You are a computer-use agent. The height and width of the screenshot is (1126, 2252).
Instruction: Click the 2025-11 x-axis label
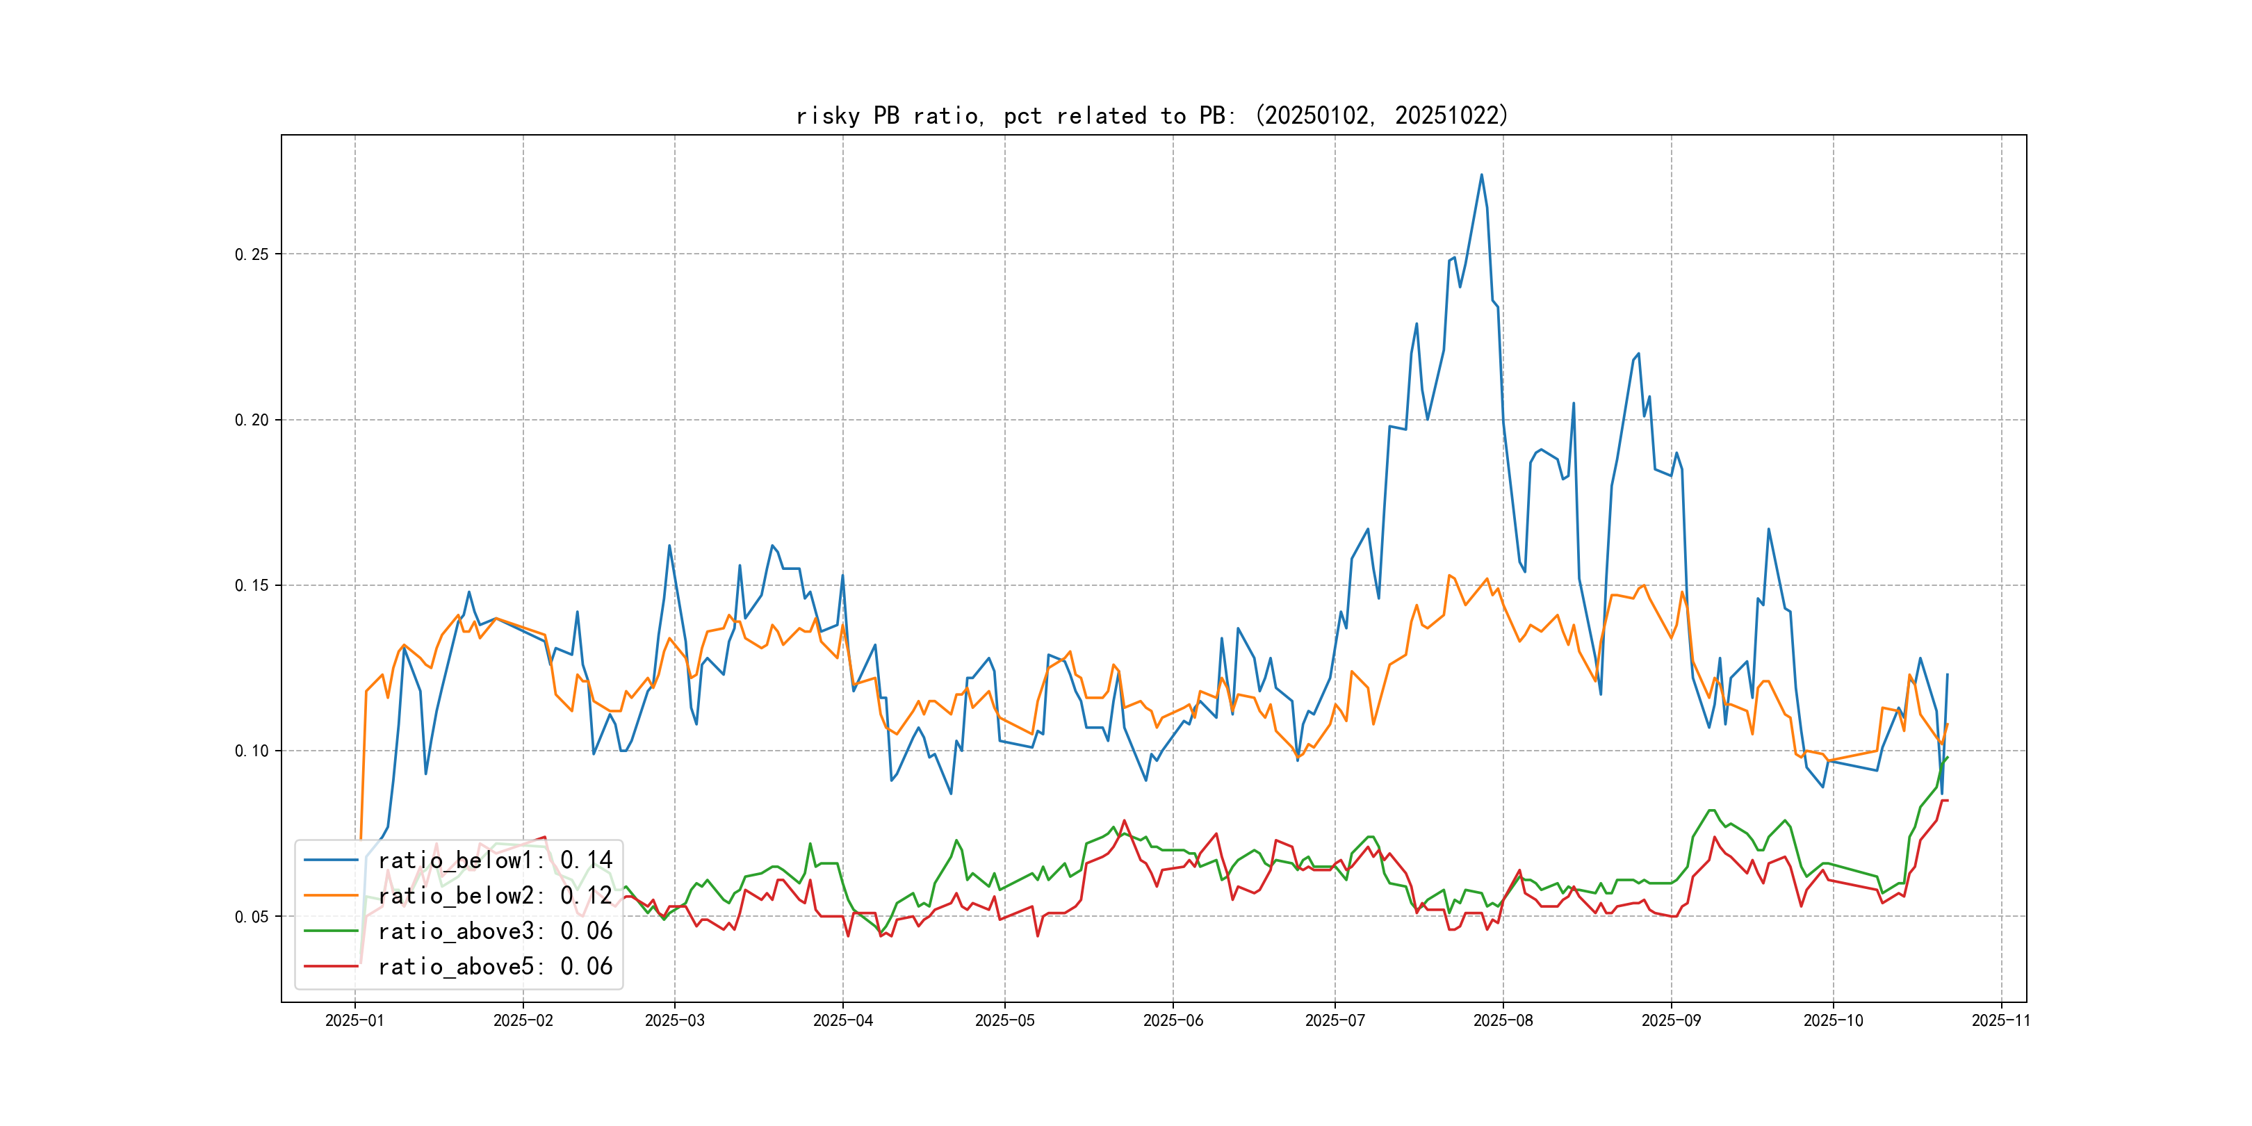coord(2000,1020)
